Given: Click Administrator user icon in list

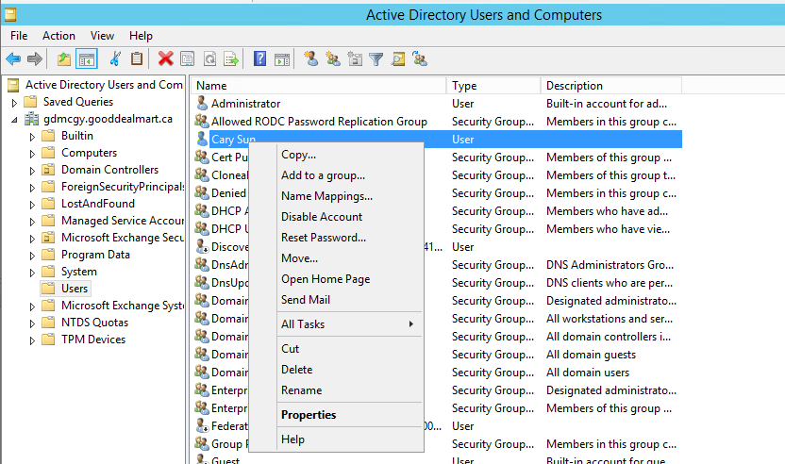Looking at the screenshot, I should click(202, 103).
